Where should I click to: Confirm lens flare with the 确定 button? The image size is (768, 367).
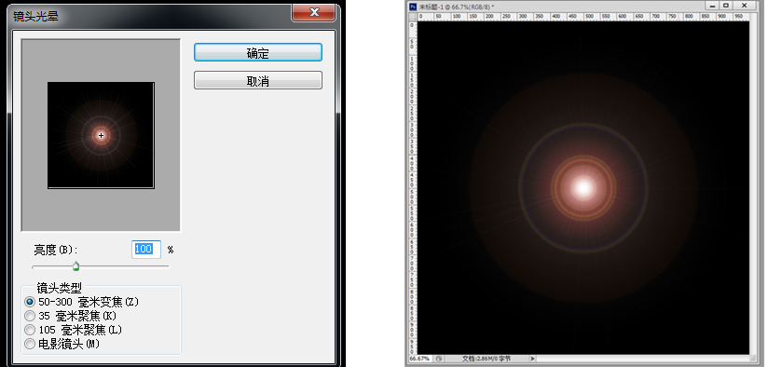pos(258,52)
